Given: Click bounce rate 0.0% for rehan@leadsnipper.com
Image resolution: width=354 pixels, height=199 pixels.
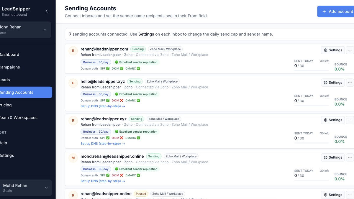Looking at the screenshot, I should [340, 69].
